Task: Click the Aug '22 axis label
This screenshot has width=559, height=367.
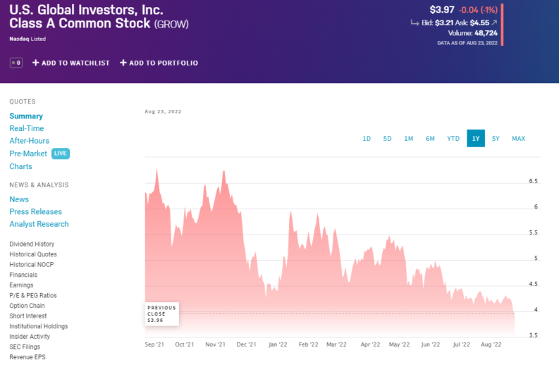Action: (491, 344)
